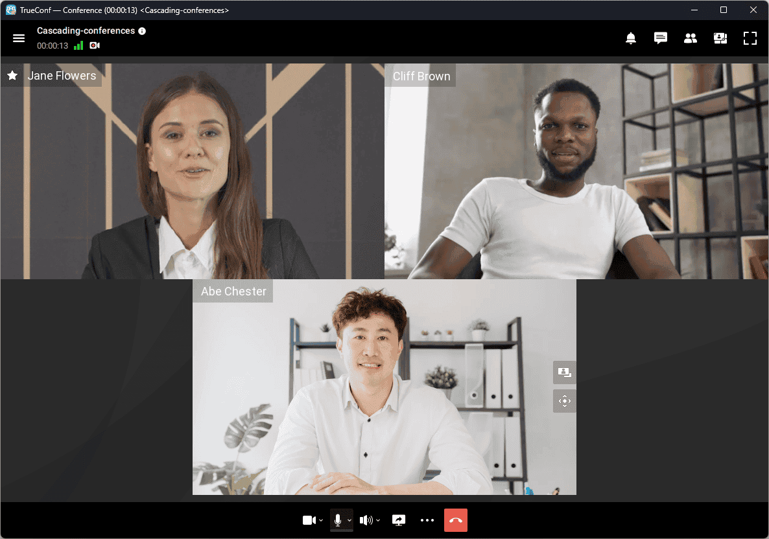Toggle the camera on or off
Viewport: 769px width, 539px height.
309,520
